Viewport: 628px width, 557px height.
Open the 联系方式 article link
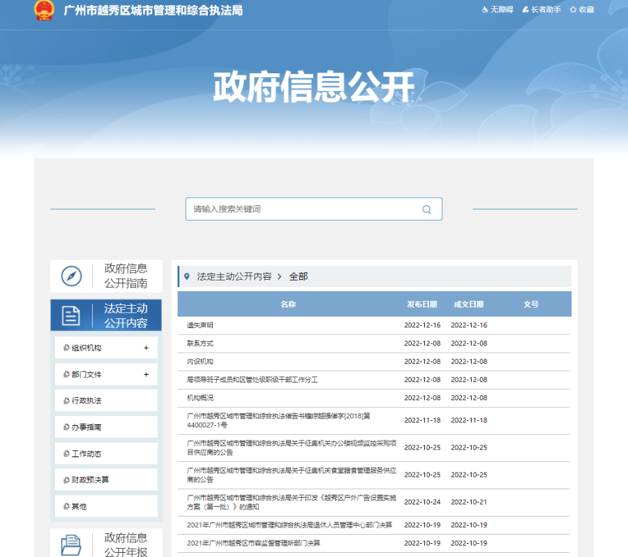[200, 343]
